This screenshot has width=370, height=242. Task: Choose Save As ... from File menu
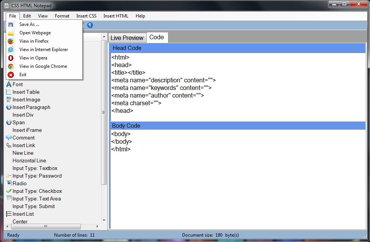coord(44,24)
